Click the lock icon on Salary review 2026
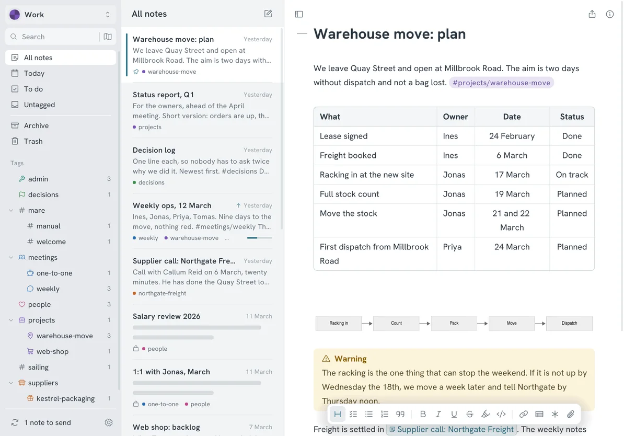 click(x=136, y=348)
